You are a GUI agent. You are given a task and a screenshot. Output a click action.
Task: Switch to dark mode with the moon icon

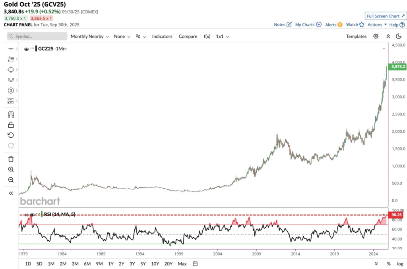399,36
